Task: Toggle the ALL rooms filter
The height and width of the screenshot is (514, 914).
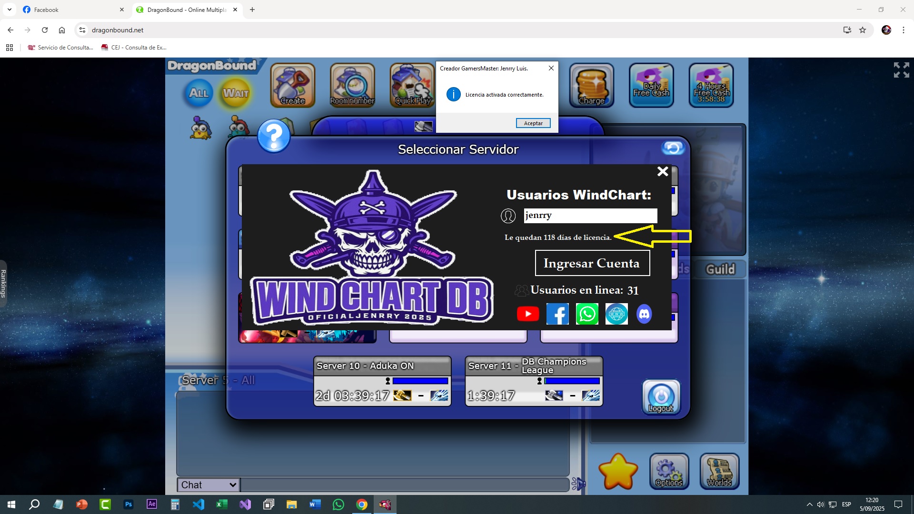Action: (x=199, y=93)
